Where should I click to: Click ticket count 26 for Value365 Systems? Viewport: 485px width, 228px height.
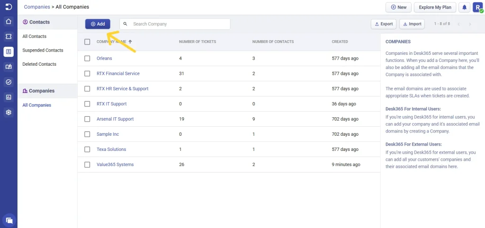(x=181, y=165)
